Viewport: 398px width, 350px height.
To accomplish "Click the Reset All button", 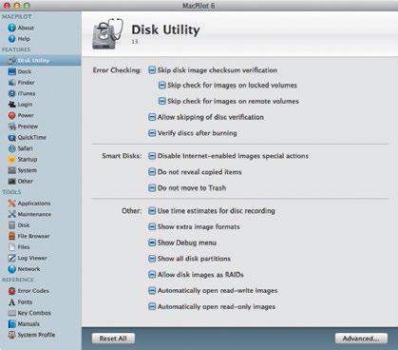I will tap(113, 339).
